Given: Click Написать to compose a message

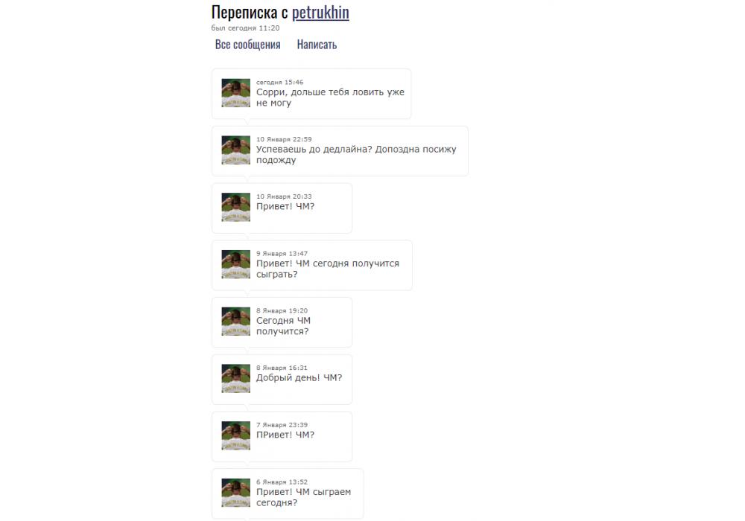Looking at the screenshot, I should click(x=317, y=45).
